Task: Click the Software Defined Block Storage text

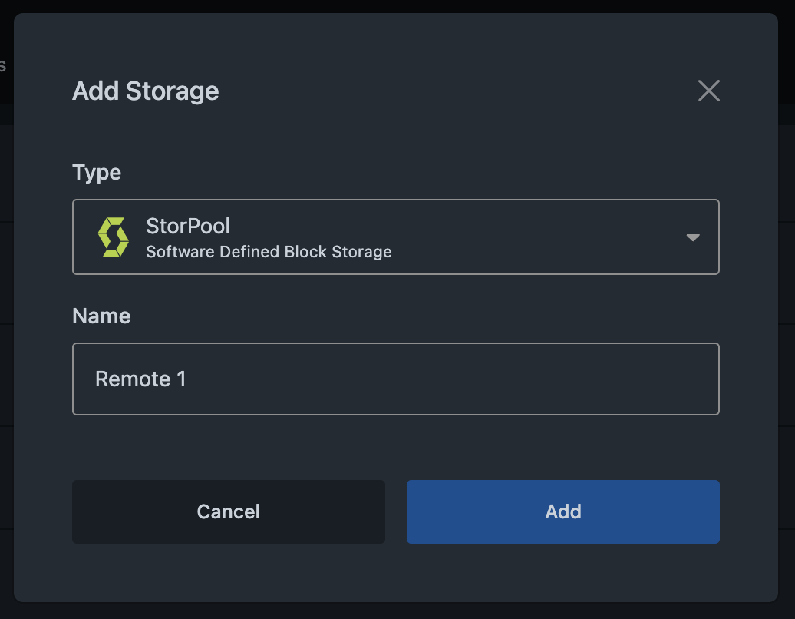Action: [269, 252]
